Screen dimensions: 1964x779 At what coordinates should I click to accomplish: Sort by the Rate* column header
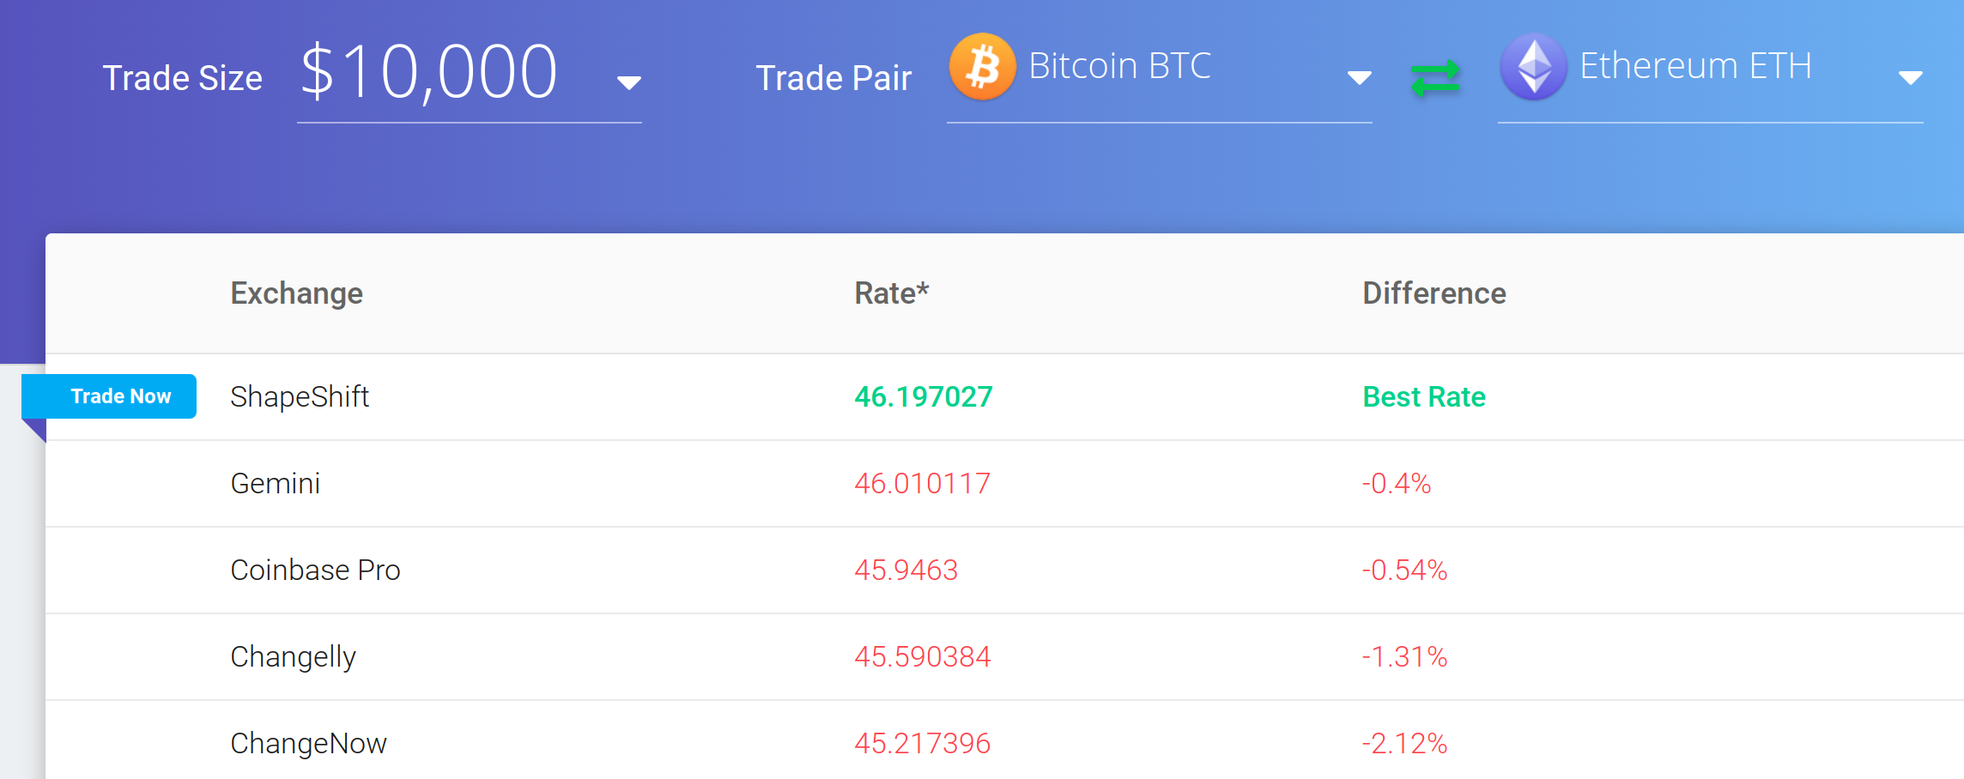coord(891,293)
